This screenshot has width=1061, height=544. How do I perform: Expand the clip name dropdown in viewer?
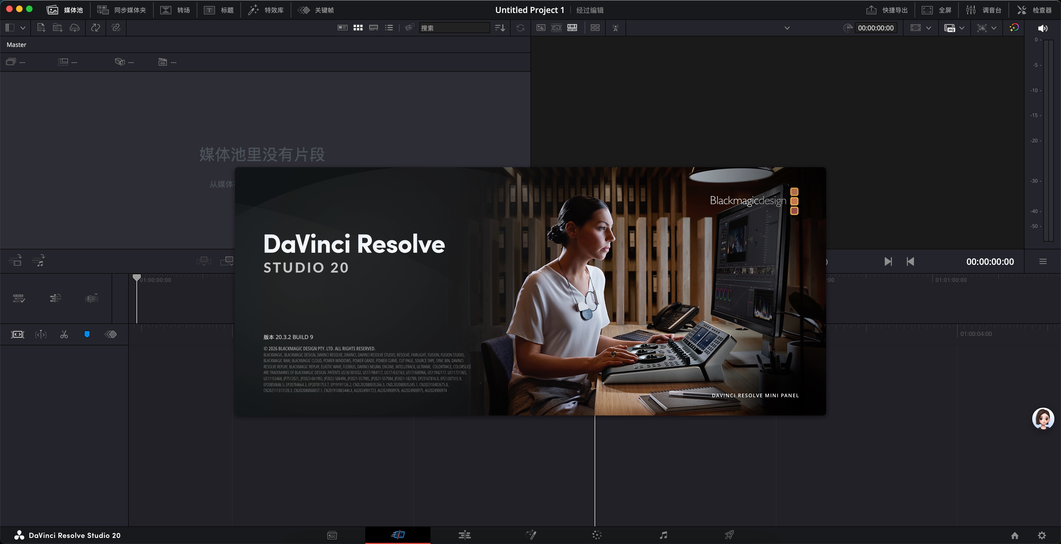point(787,28)
